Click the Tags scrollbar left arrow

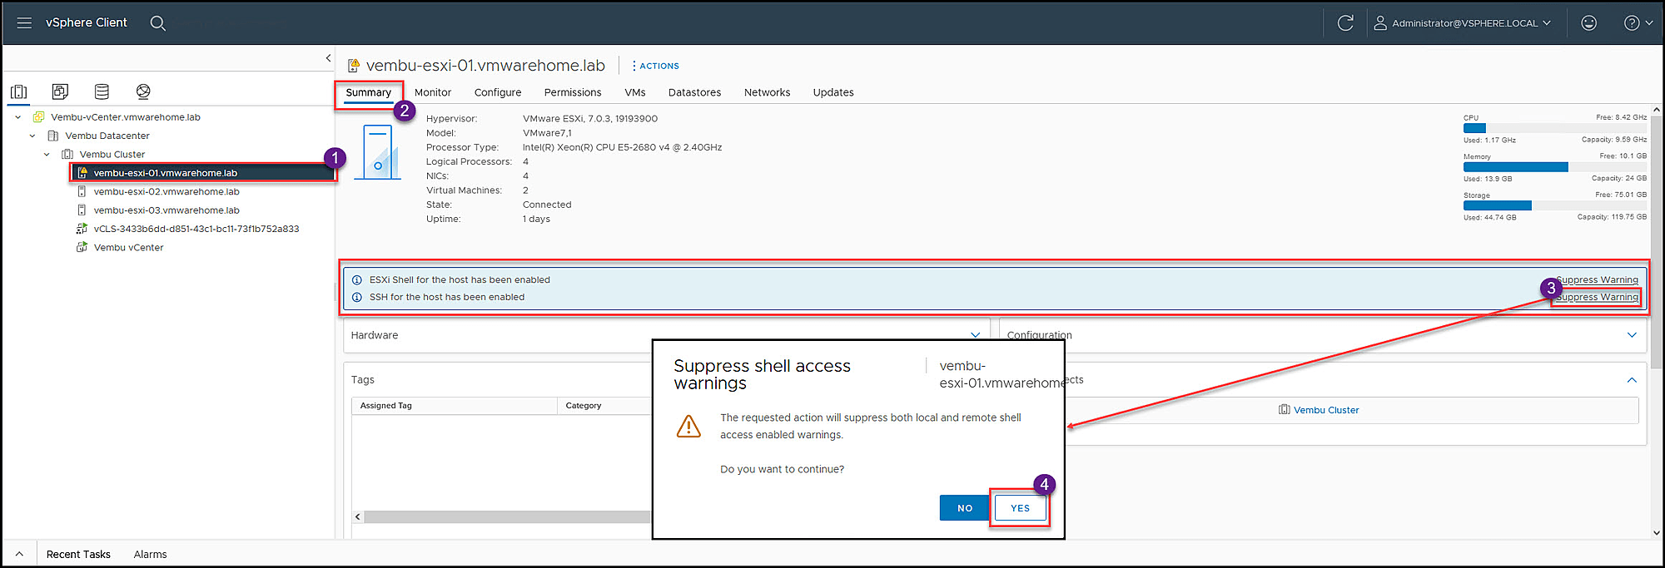358,517
